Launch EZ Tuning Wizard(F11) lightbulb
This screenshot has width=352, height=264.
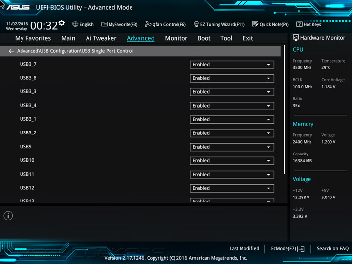tap(196, 24)
